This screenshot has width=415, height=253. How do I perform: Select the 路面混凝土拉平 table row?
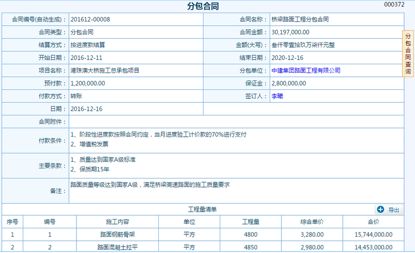(x=117, y=247)
